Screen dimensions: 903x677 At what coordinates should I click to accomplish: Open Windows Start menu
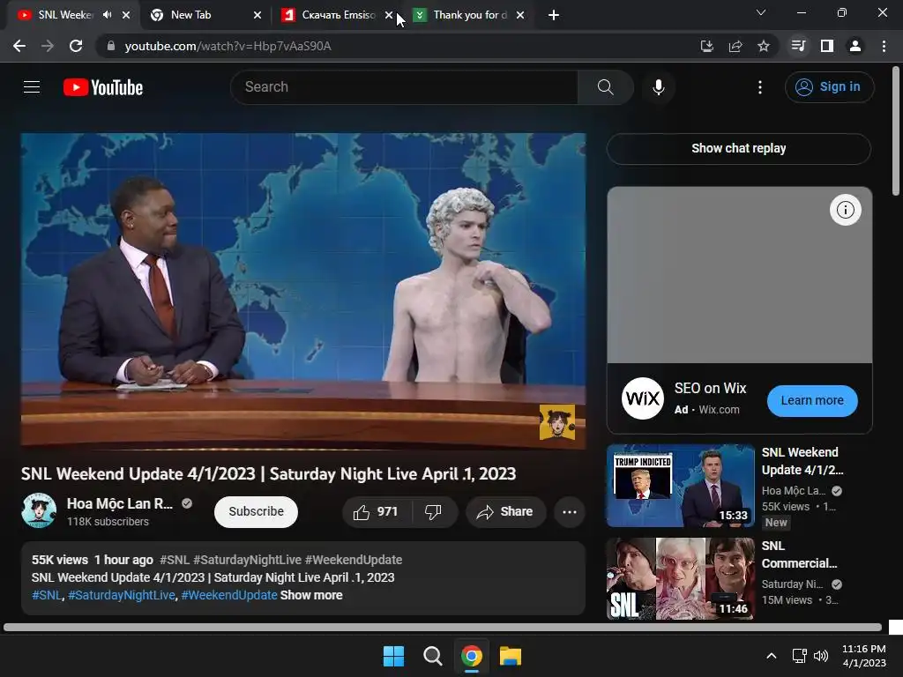[x=394, y=656]
